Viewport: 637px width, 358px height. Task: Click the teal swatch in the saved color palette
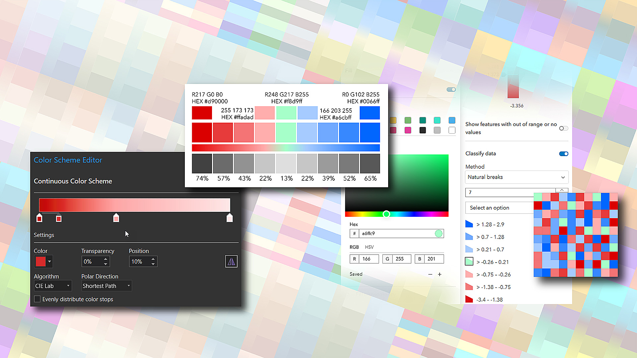tap(422, 120)
